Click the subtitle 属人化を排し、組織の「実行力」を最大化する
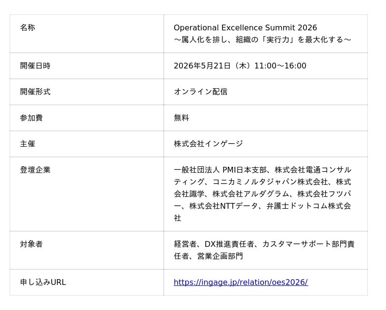The image size is (386, 310). (x=262, y=40)
